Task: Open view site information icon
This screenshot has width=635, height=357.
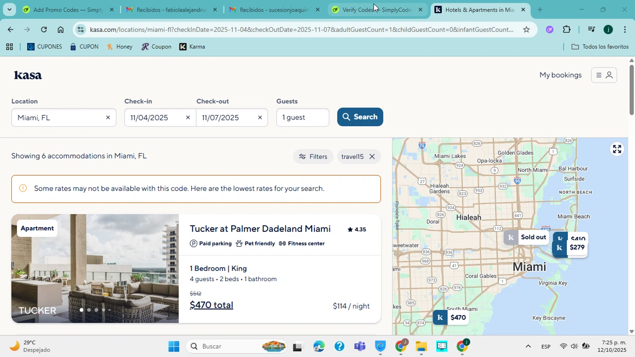Action: [81, 29]
